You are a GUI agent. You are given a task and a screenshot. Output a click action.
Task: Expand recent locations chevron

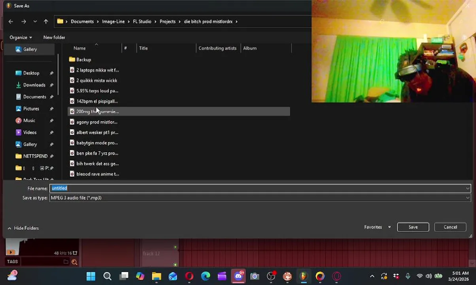[35, 21]
